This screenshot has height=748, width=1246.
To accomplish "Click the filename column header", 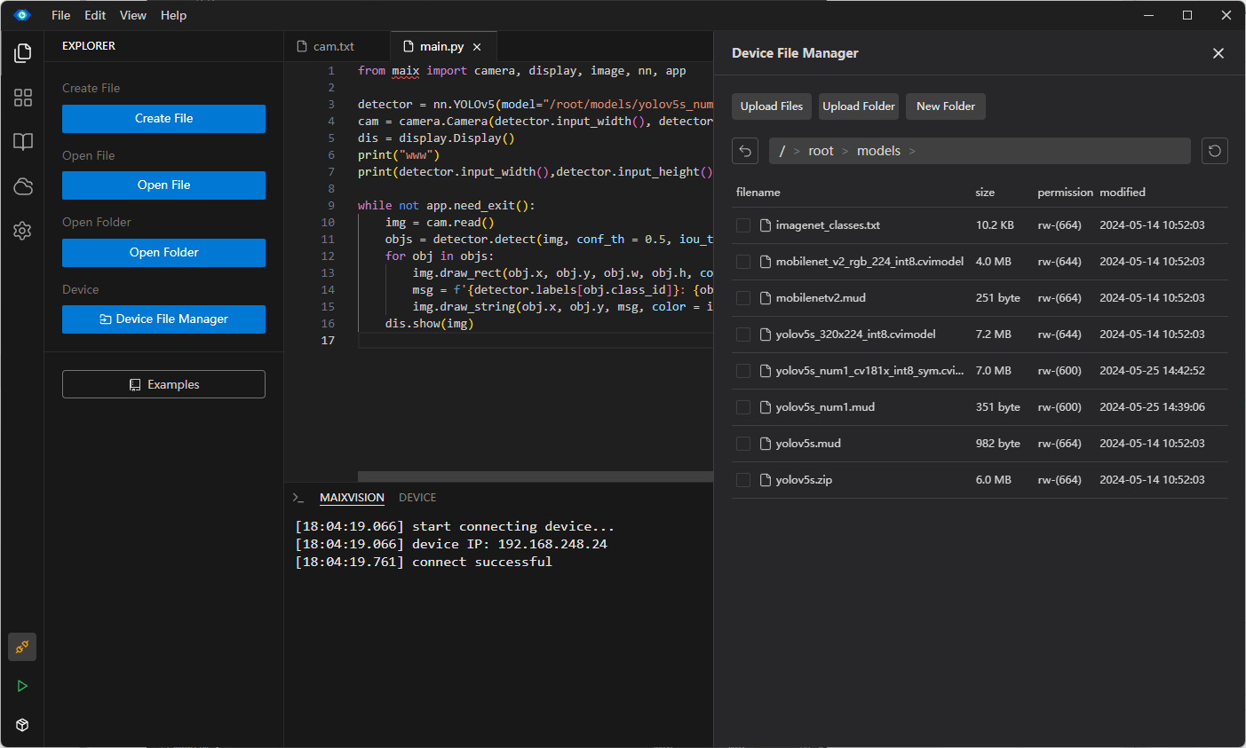I will pyautogui.click(x=758, y=193).
